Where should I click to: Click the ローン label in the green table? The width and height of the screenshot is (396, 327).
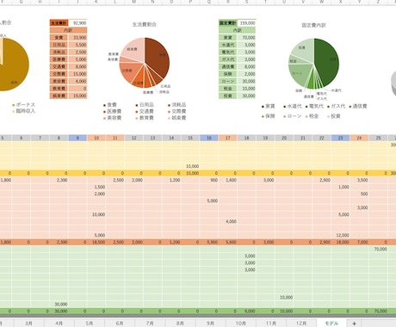(x=228, y=81)
